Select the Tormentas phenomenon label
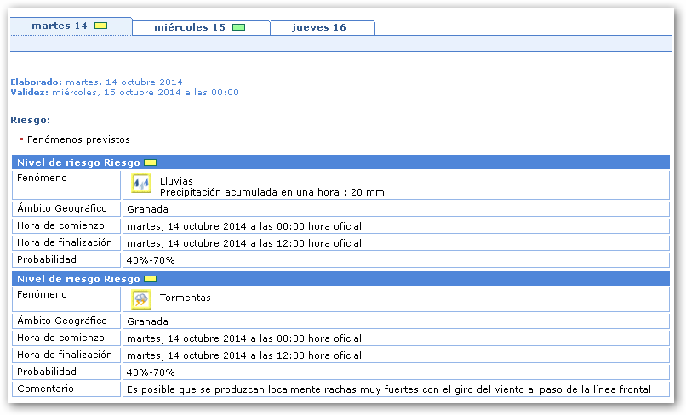686x415 pixels. pos(186,298)
